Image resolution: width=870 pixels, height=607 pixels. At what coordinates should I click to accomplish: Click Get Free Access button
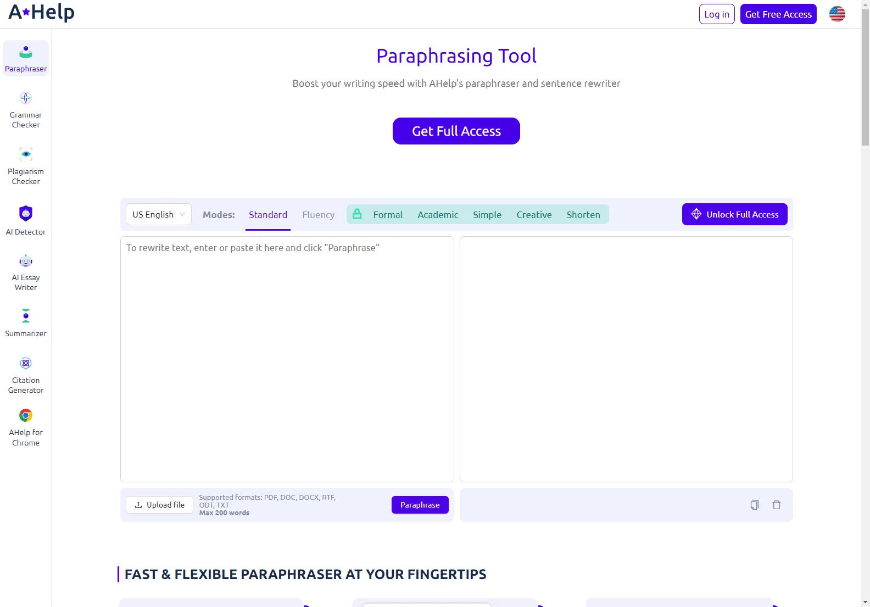778,14
